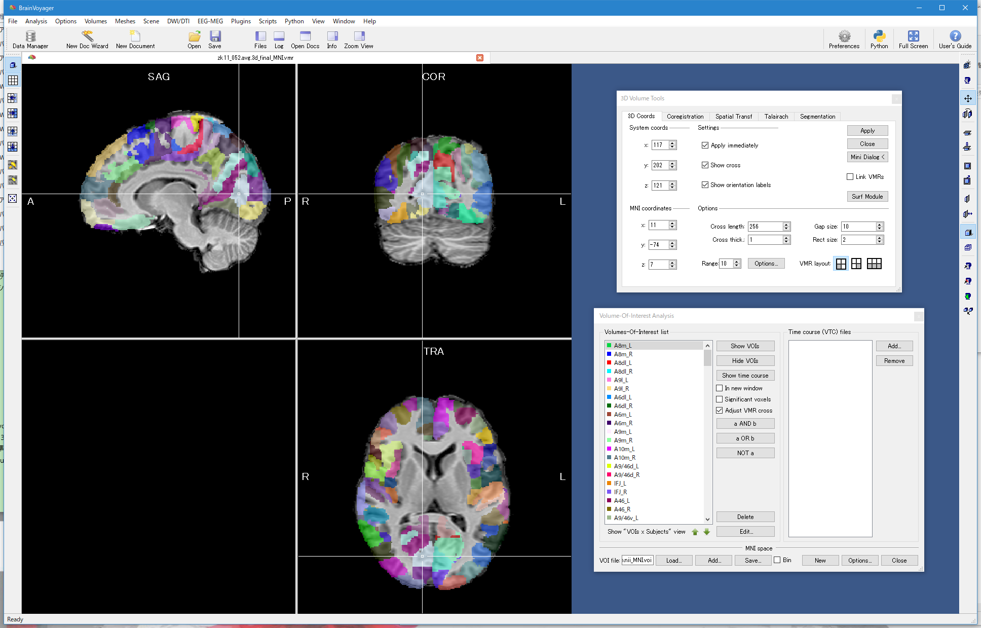Screen dimensions: 981x628
Task: Click the dotted square icon in left sidebar
Action: tap(13, 199)
